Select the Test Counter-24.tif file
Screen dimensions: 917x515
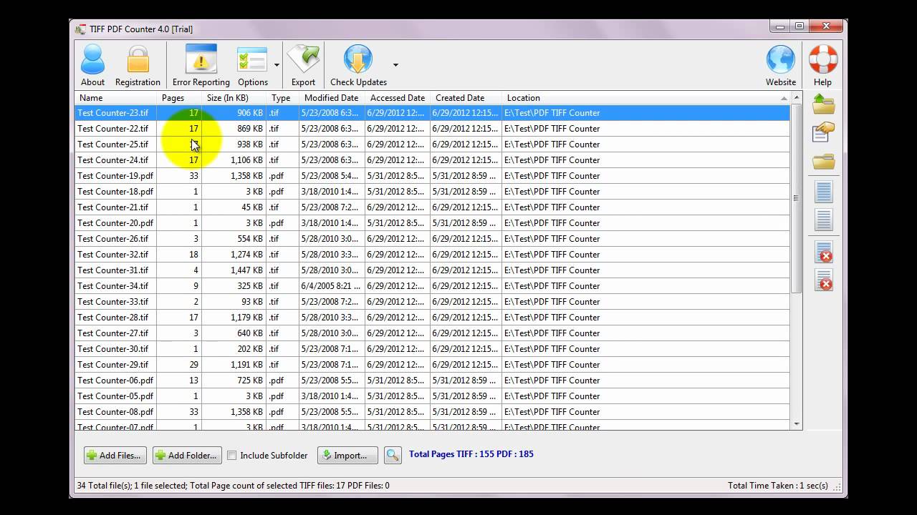432,160
